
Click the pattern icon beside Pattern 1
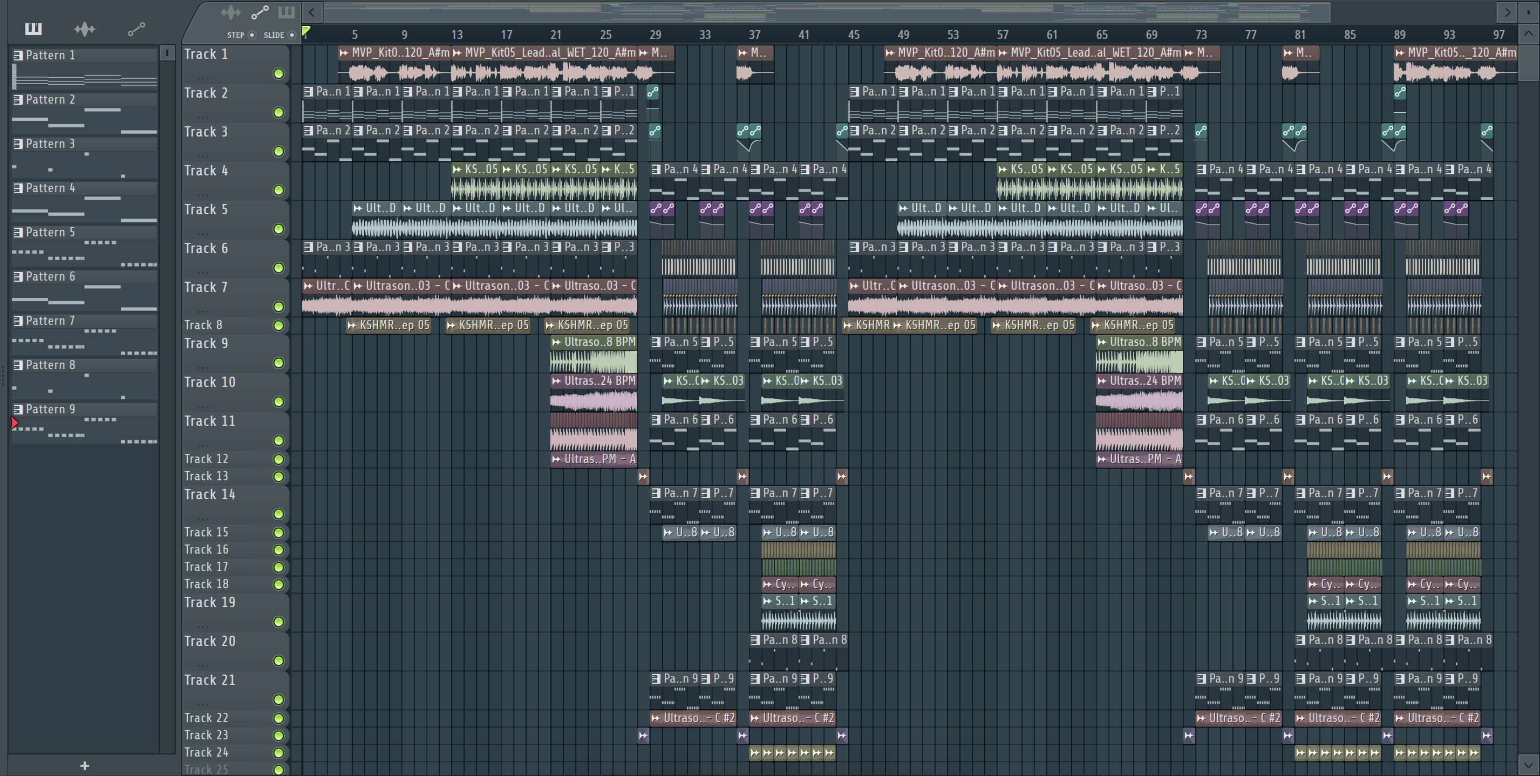pos(18,56)
